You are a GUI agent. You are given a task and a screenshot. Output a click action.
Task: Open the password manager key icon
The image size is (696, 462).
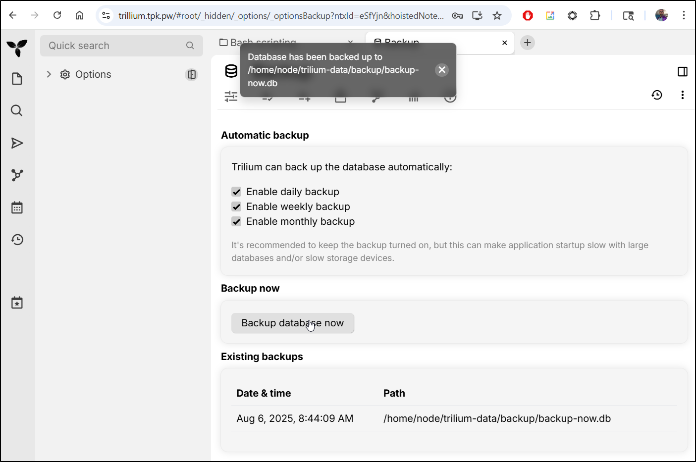coord(457,16)
